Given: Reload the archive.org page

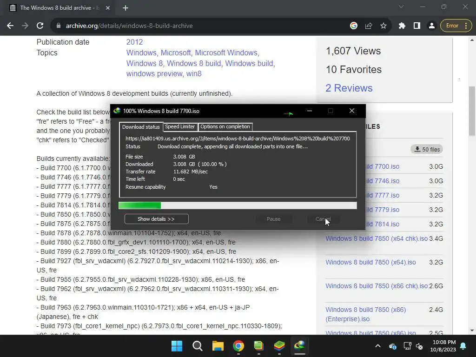Looking at the screenshot, I should click(x=40, y=26).
